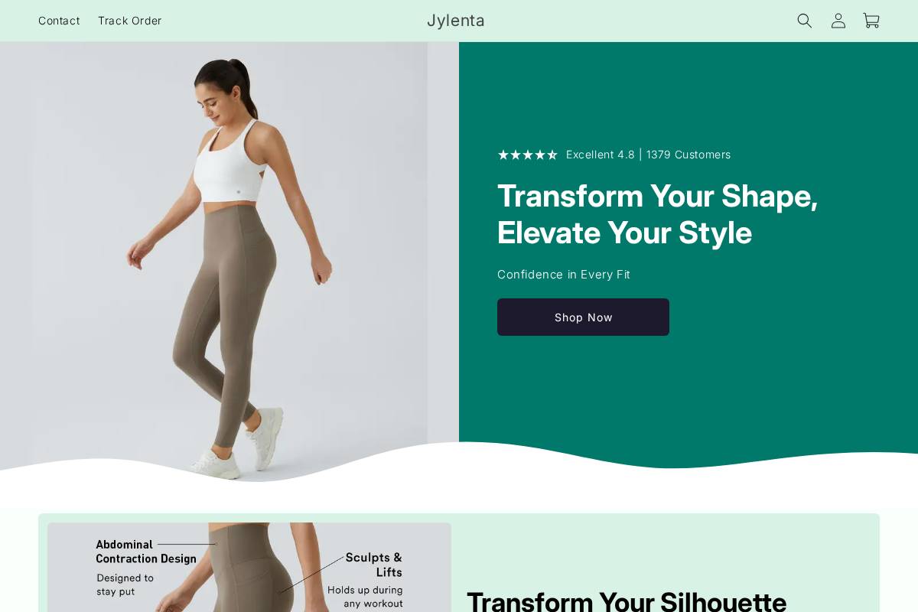The image size is (918, 612).
Task: Go to Jylenta home via logo
Action: [x=456, y=21]
